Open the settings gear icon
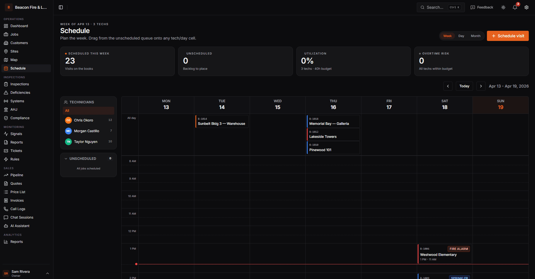Screen dimensions: 535x279 coord(526,7)
